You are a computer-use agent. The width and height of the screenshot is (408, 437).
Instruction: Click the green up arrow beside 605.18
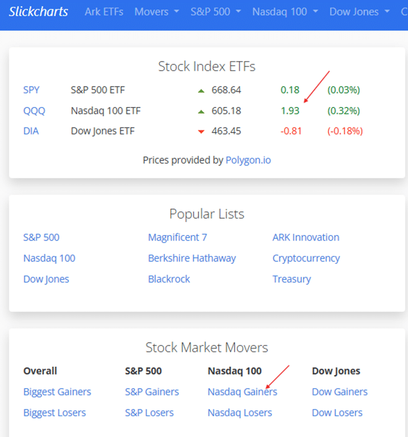point(201,111)
